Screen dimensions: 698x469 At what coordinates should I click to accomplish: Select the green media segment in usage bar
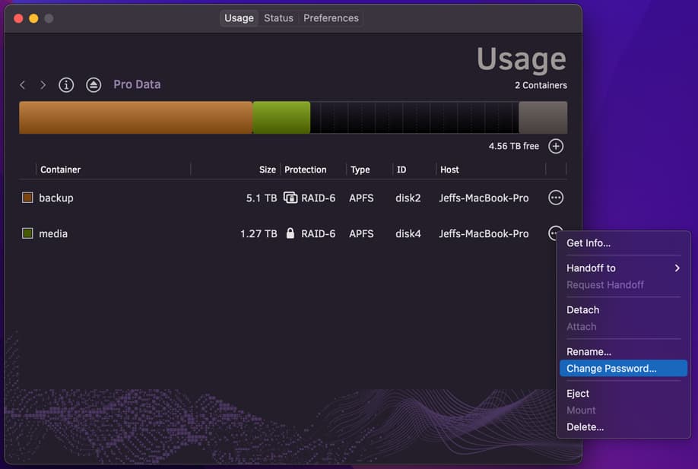(281, 118)
